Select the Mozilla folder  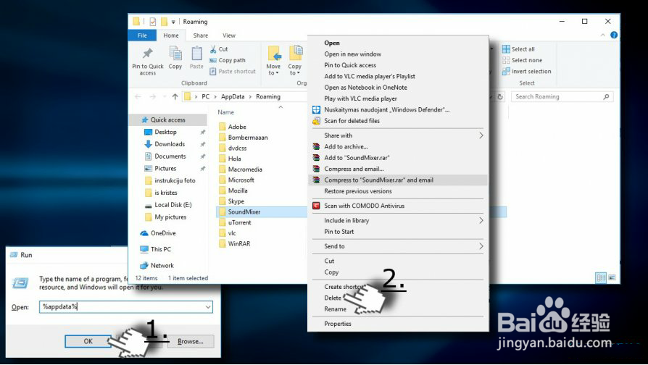238,190
